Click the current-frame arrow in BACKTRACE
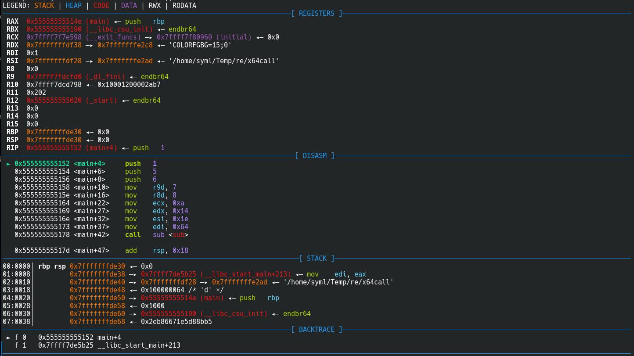This screenshot has height=356, width=634. tap(8, 338)
